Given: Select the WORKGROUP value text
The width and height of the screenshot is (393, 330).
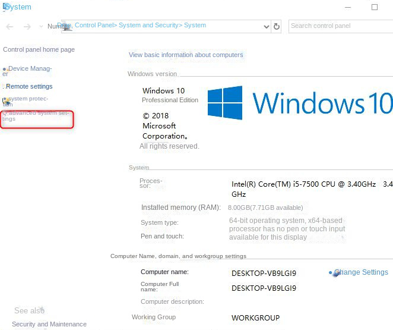Looking at the screenshot, I should coord(255,318).
